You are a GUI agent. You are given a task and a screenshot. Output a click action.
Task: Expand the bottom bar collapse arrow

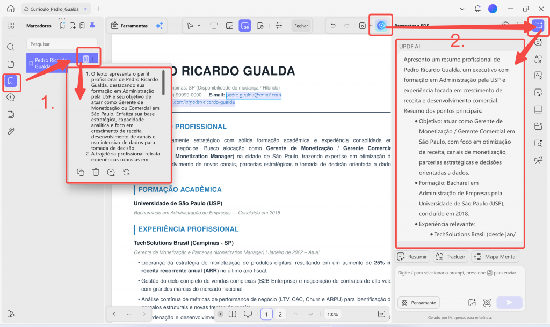pos(220,314)
